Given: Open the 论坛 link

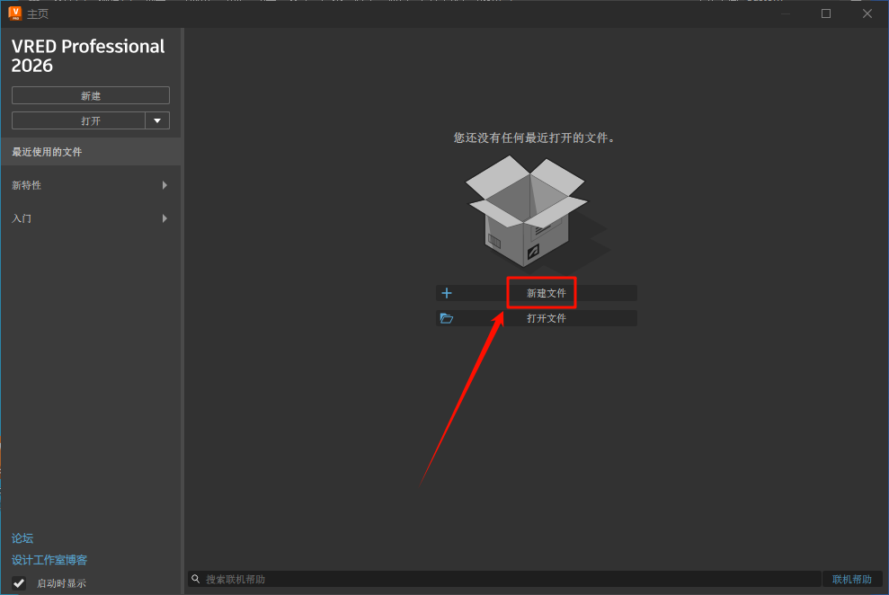Looking at the screenshot, I should tap(22, 538).
